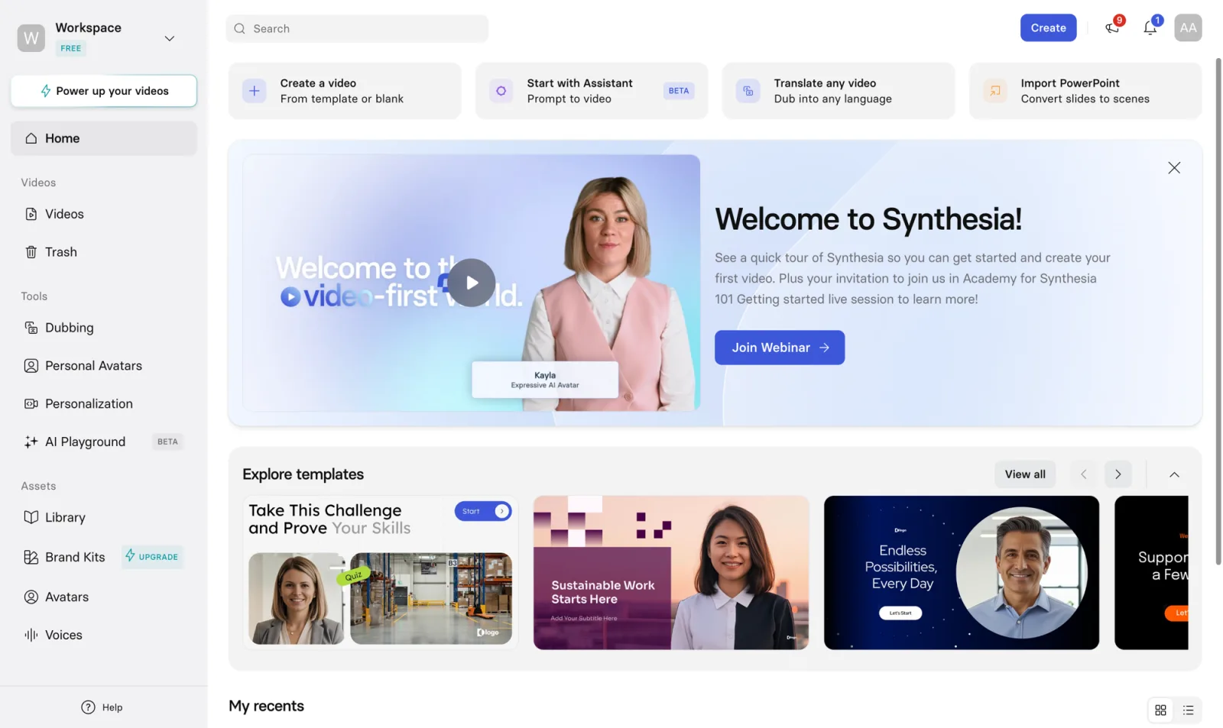Click the Create button

(1048, 28)
